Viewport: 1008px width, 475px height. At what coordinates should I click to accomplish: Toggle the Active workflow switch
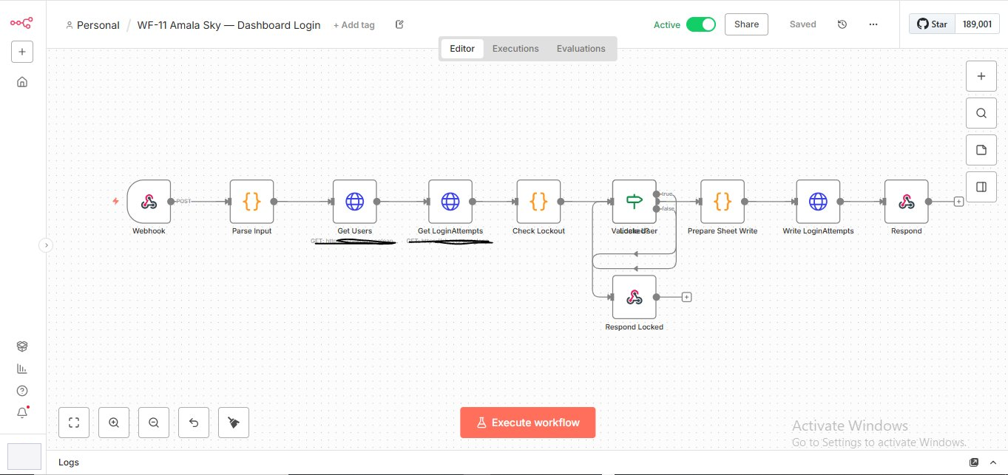(701, 24)
